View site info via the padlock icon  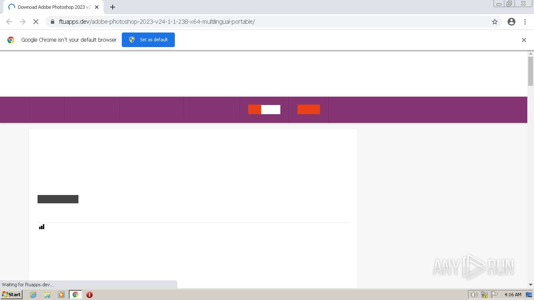(x=52, y=22)
